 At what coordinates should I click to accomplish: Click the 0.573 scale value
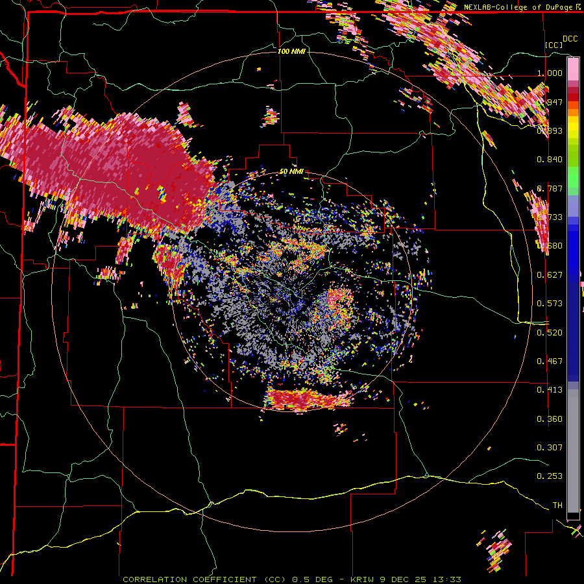(550, 304)
